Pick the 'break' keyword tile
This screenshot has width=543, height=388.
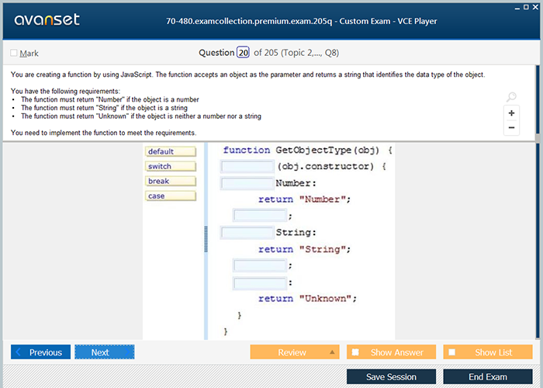[171, 181]
